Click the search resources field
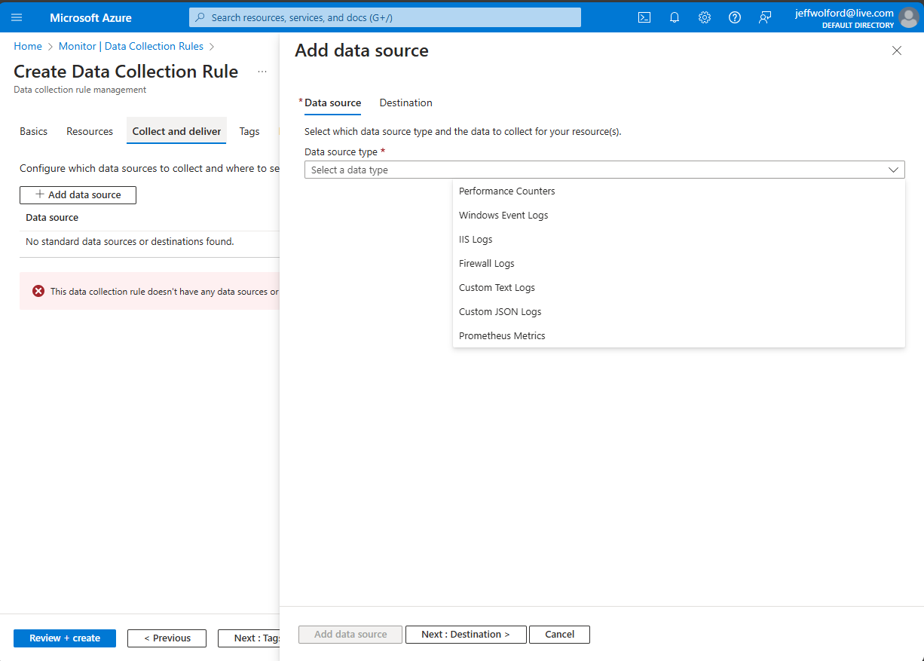 click(x=384, y=17)
